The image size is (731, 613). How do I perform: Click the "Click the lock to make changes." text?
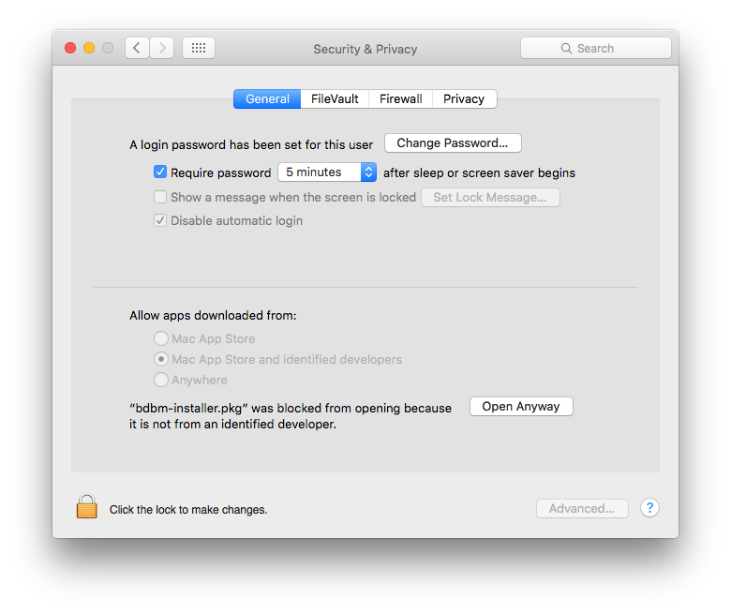pyautogui.click(x=188, y=510)
